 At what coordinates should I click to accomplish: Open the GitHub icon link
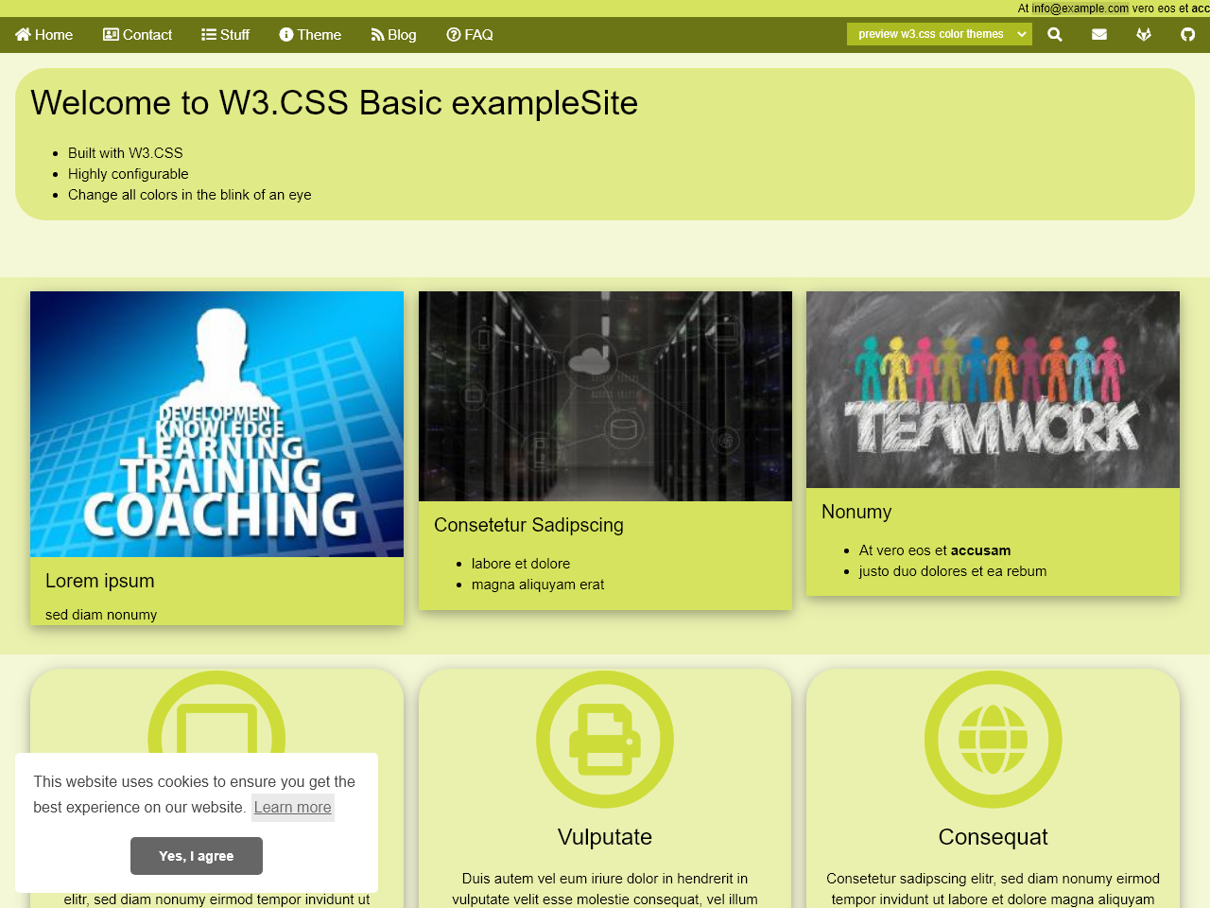[1187, 35]
